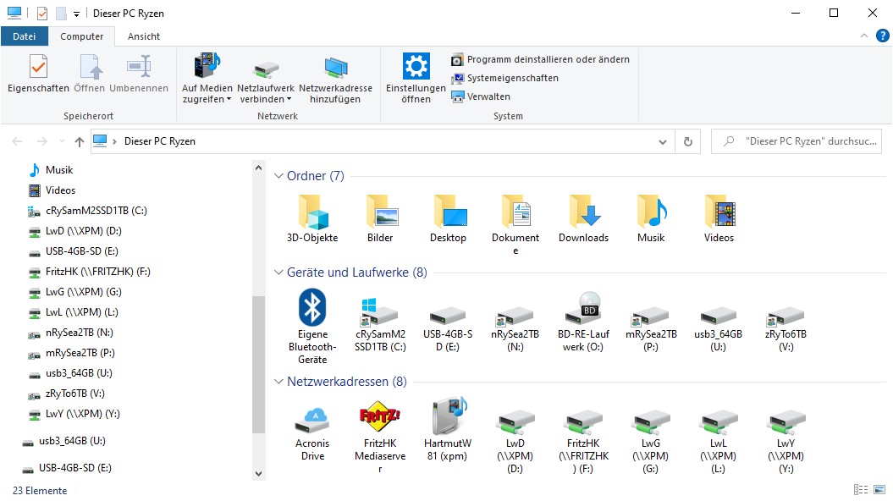Viewport: 893px width, 501px height.
Task: Switch to the Computer ribbon tab
Action: [x=82, y=36]
